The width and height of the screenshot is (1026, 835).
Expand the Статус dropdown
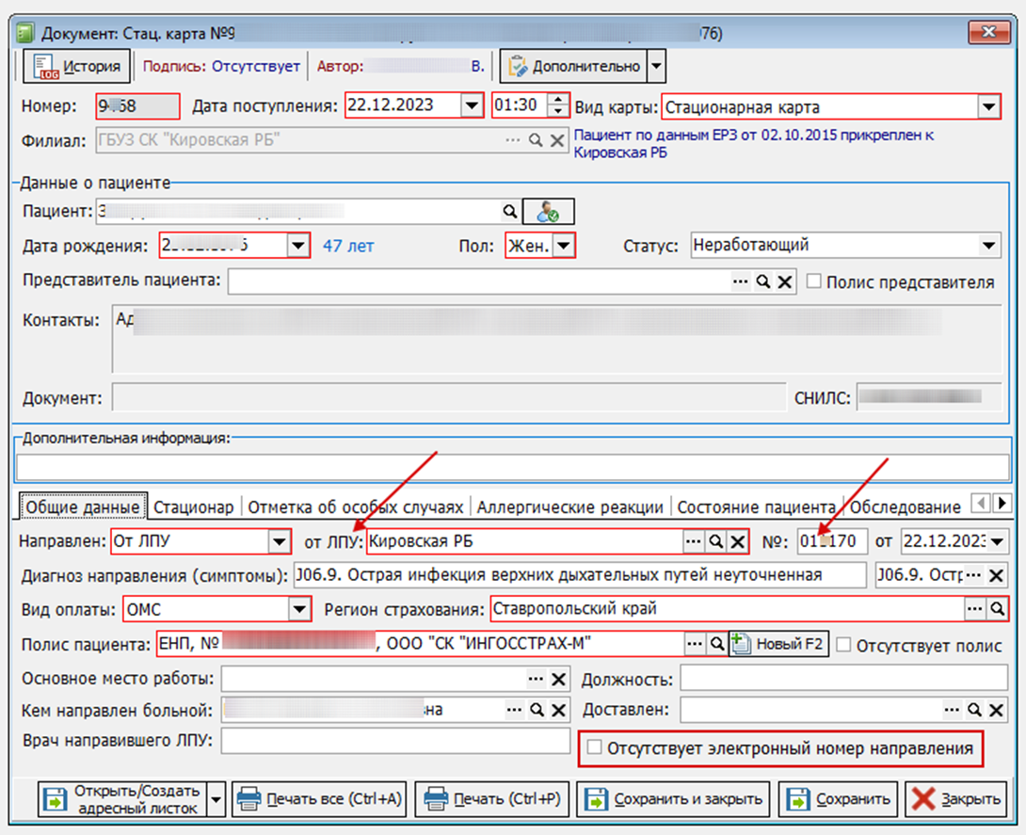tap(988, 246)
